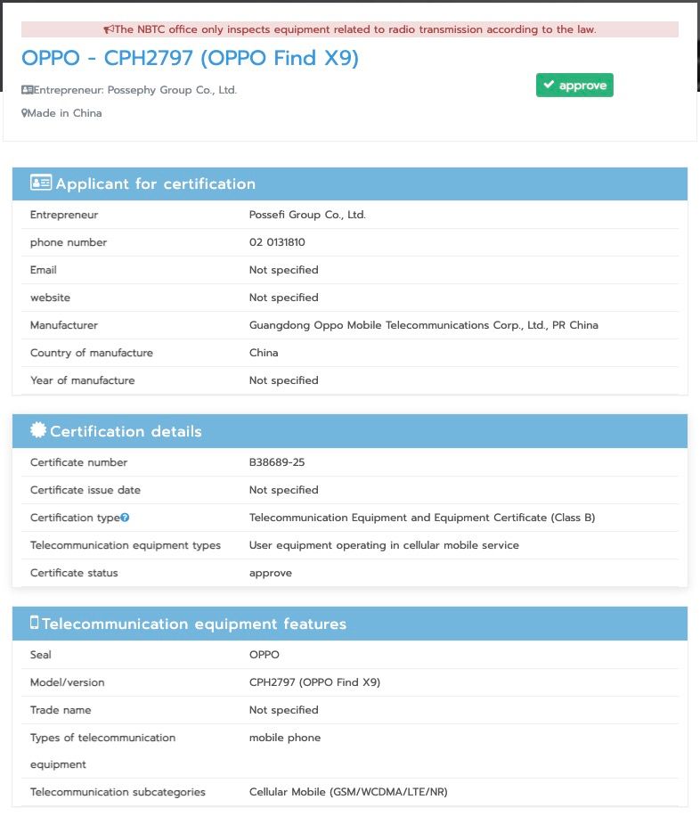Click the ID card icon beside Entrepreneur: Possephy Group
Viewport: 700px width, 816px height.
click(28, 90)
